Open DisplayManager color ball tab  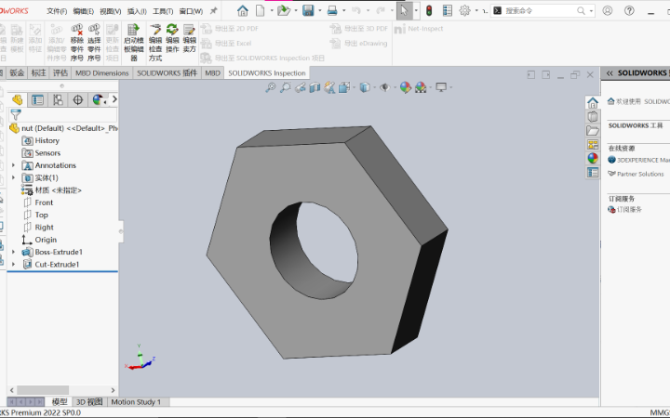[98, 99]
